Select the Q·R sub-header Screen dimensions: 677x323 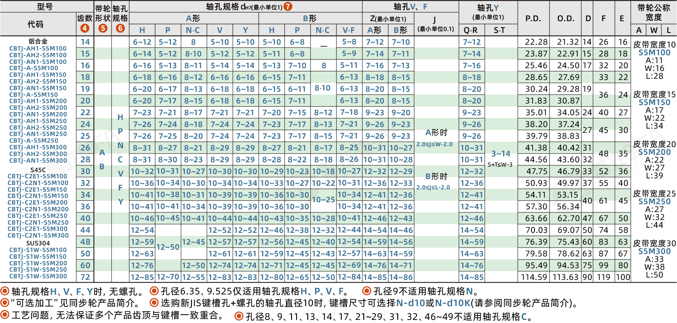pyautogui.click(x=471, y=30)
